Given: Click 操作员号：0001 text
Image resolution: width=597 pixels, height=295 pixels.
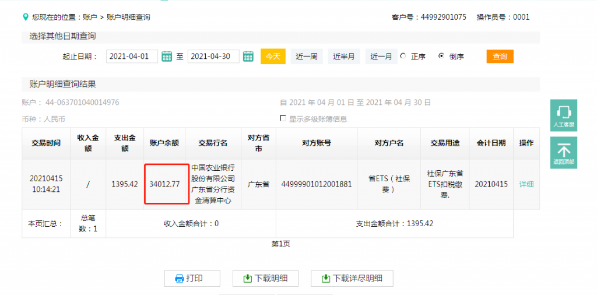Looking at the screenshot, I should coord(503,17).
